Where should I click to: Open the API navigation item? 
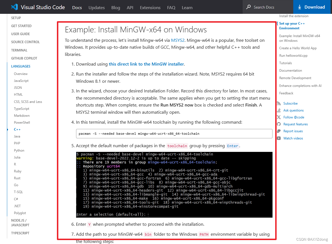(x=130, y=7)
